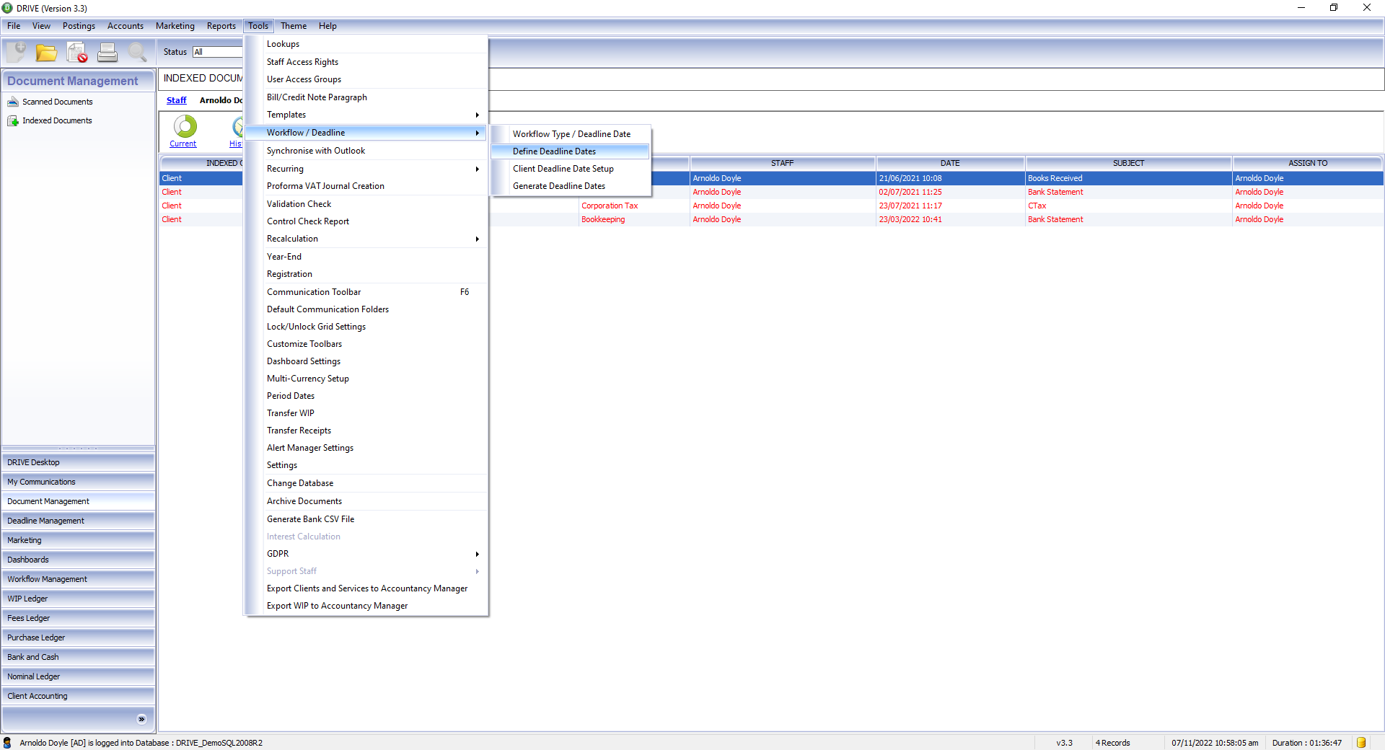This screenshot has width=1385, height=750.
Task: Open Indexed Documents in sidebar
Action: tap(57, 120)
